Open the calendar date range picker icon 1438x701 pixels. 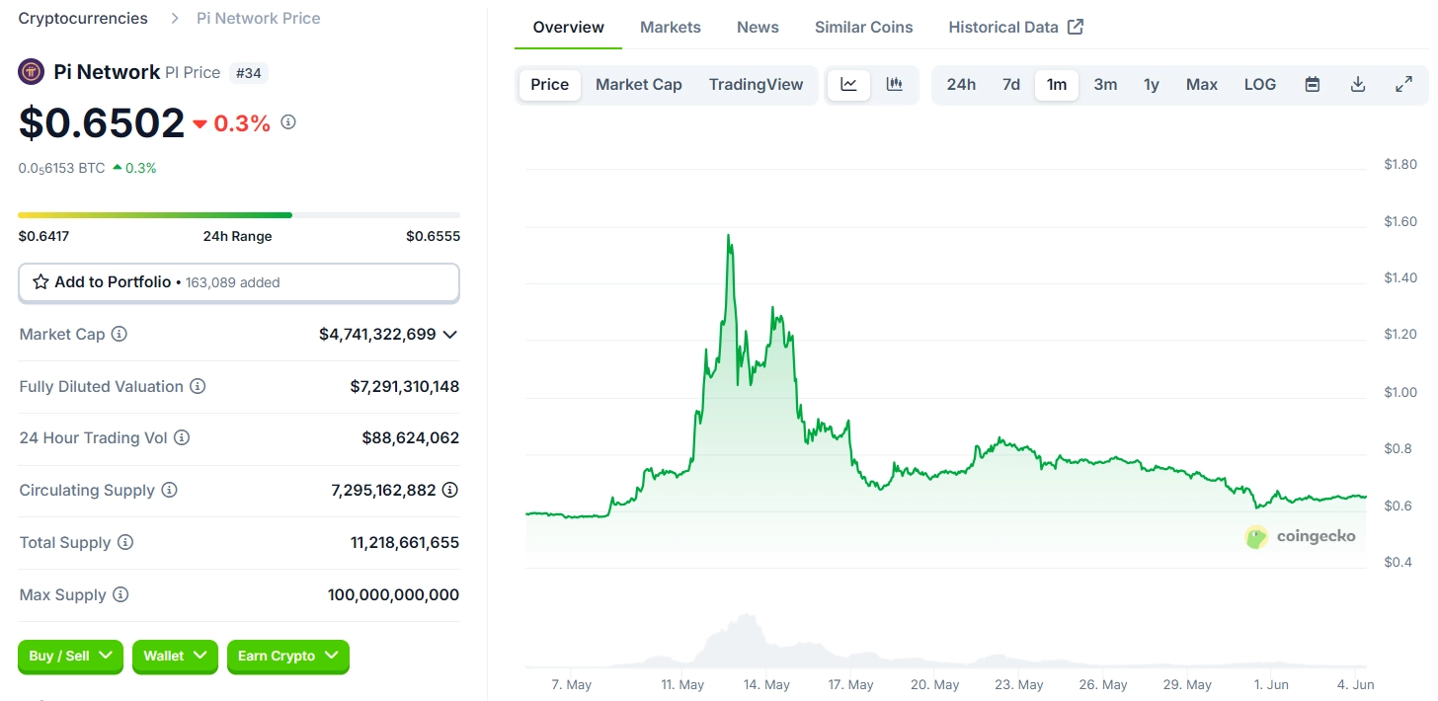tap(1313, 85)
